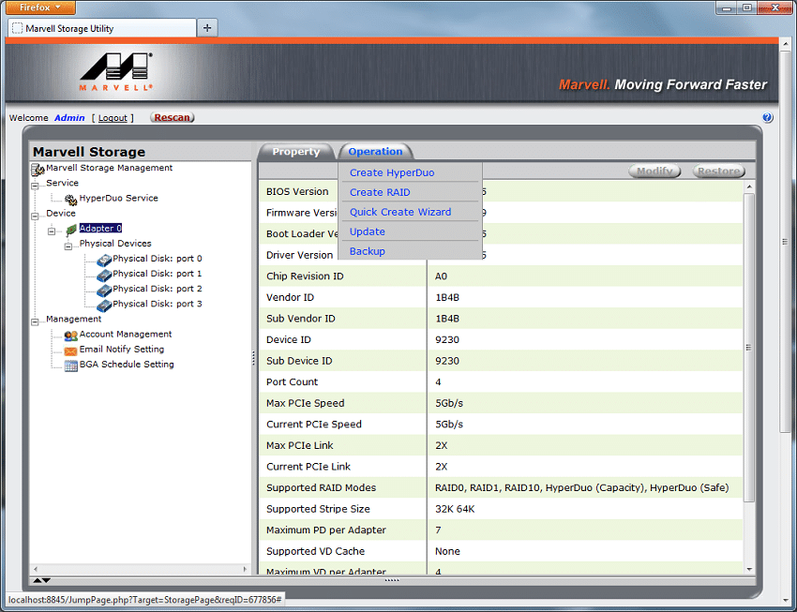Click the tree panel left scroll arrow

[35, 569]
